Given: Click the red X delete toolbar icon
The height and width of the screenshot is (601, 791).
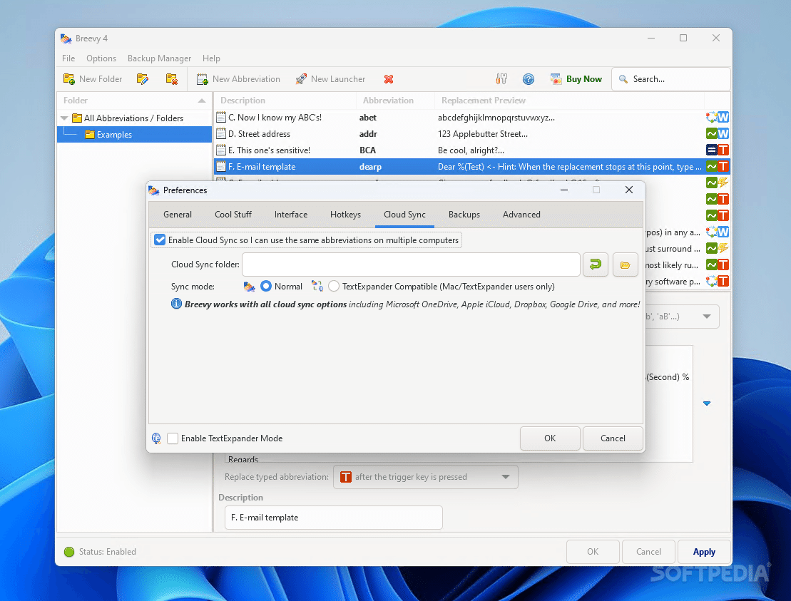Looking at the screenshot, I should click(x=389, y=79).
